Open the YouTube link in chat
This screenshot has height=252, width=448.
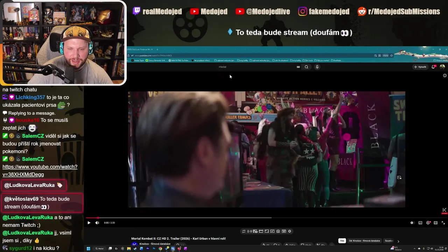(40, 170)
